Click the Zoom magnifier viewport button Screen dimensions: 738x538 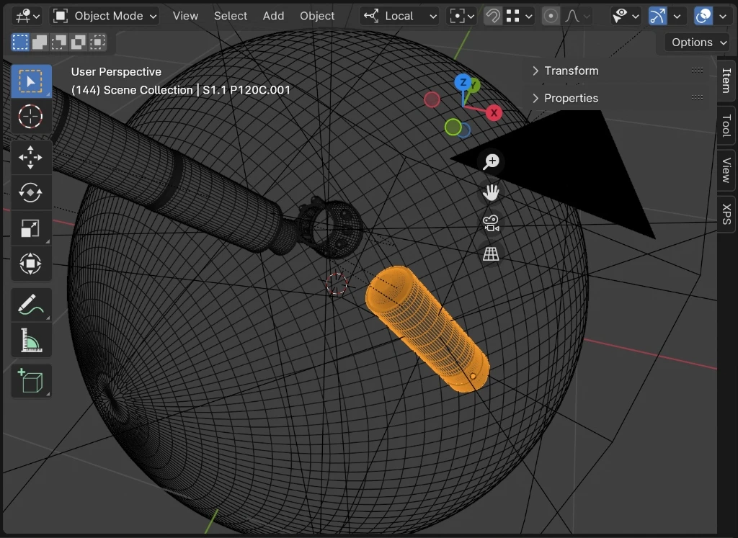click(x=491, y=162)
